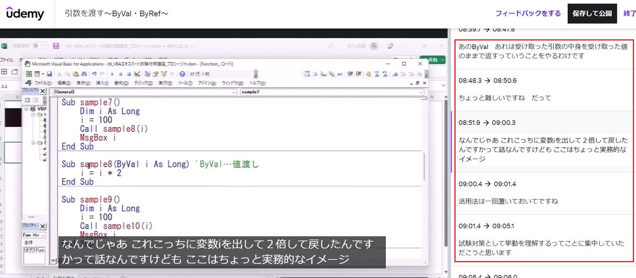Click the VBA Find binoculars icon
This screenshot has height=278, width=636.
tap(84, 74)
